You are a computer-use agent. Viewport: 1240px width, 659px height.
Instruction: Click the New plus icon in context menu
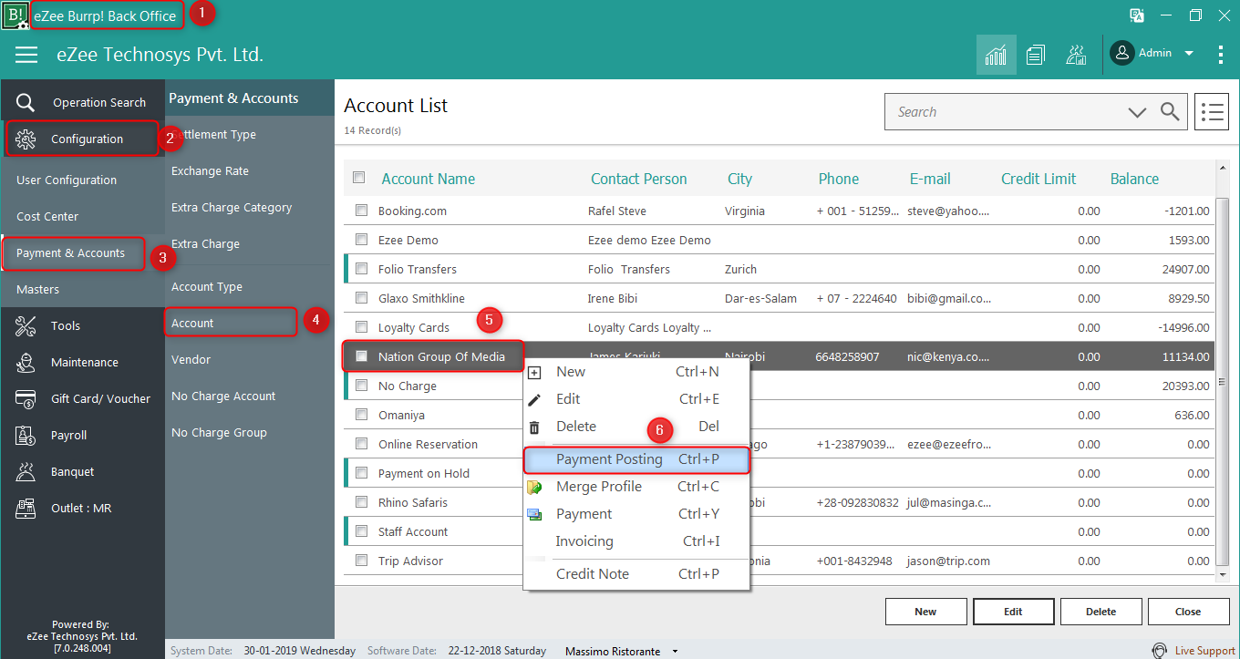pos(535,372)
